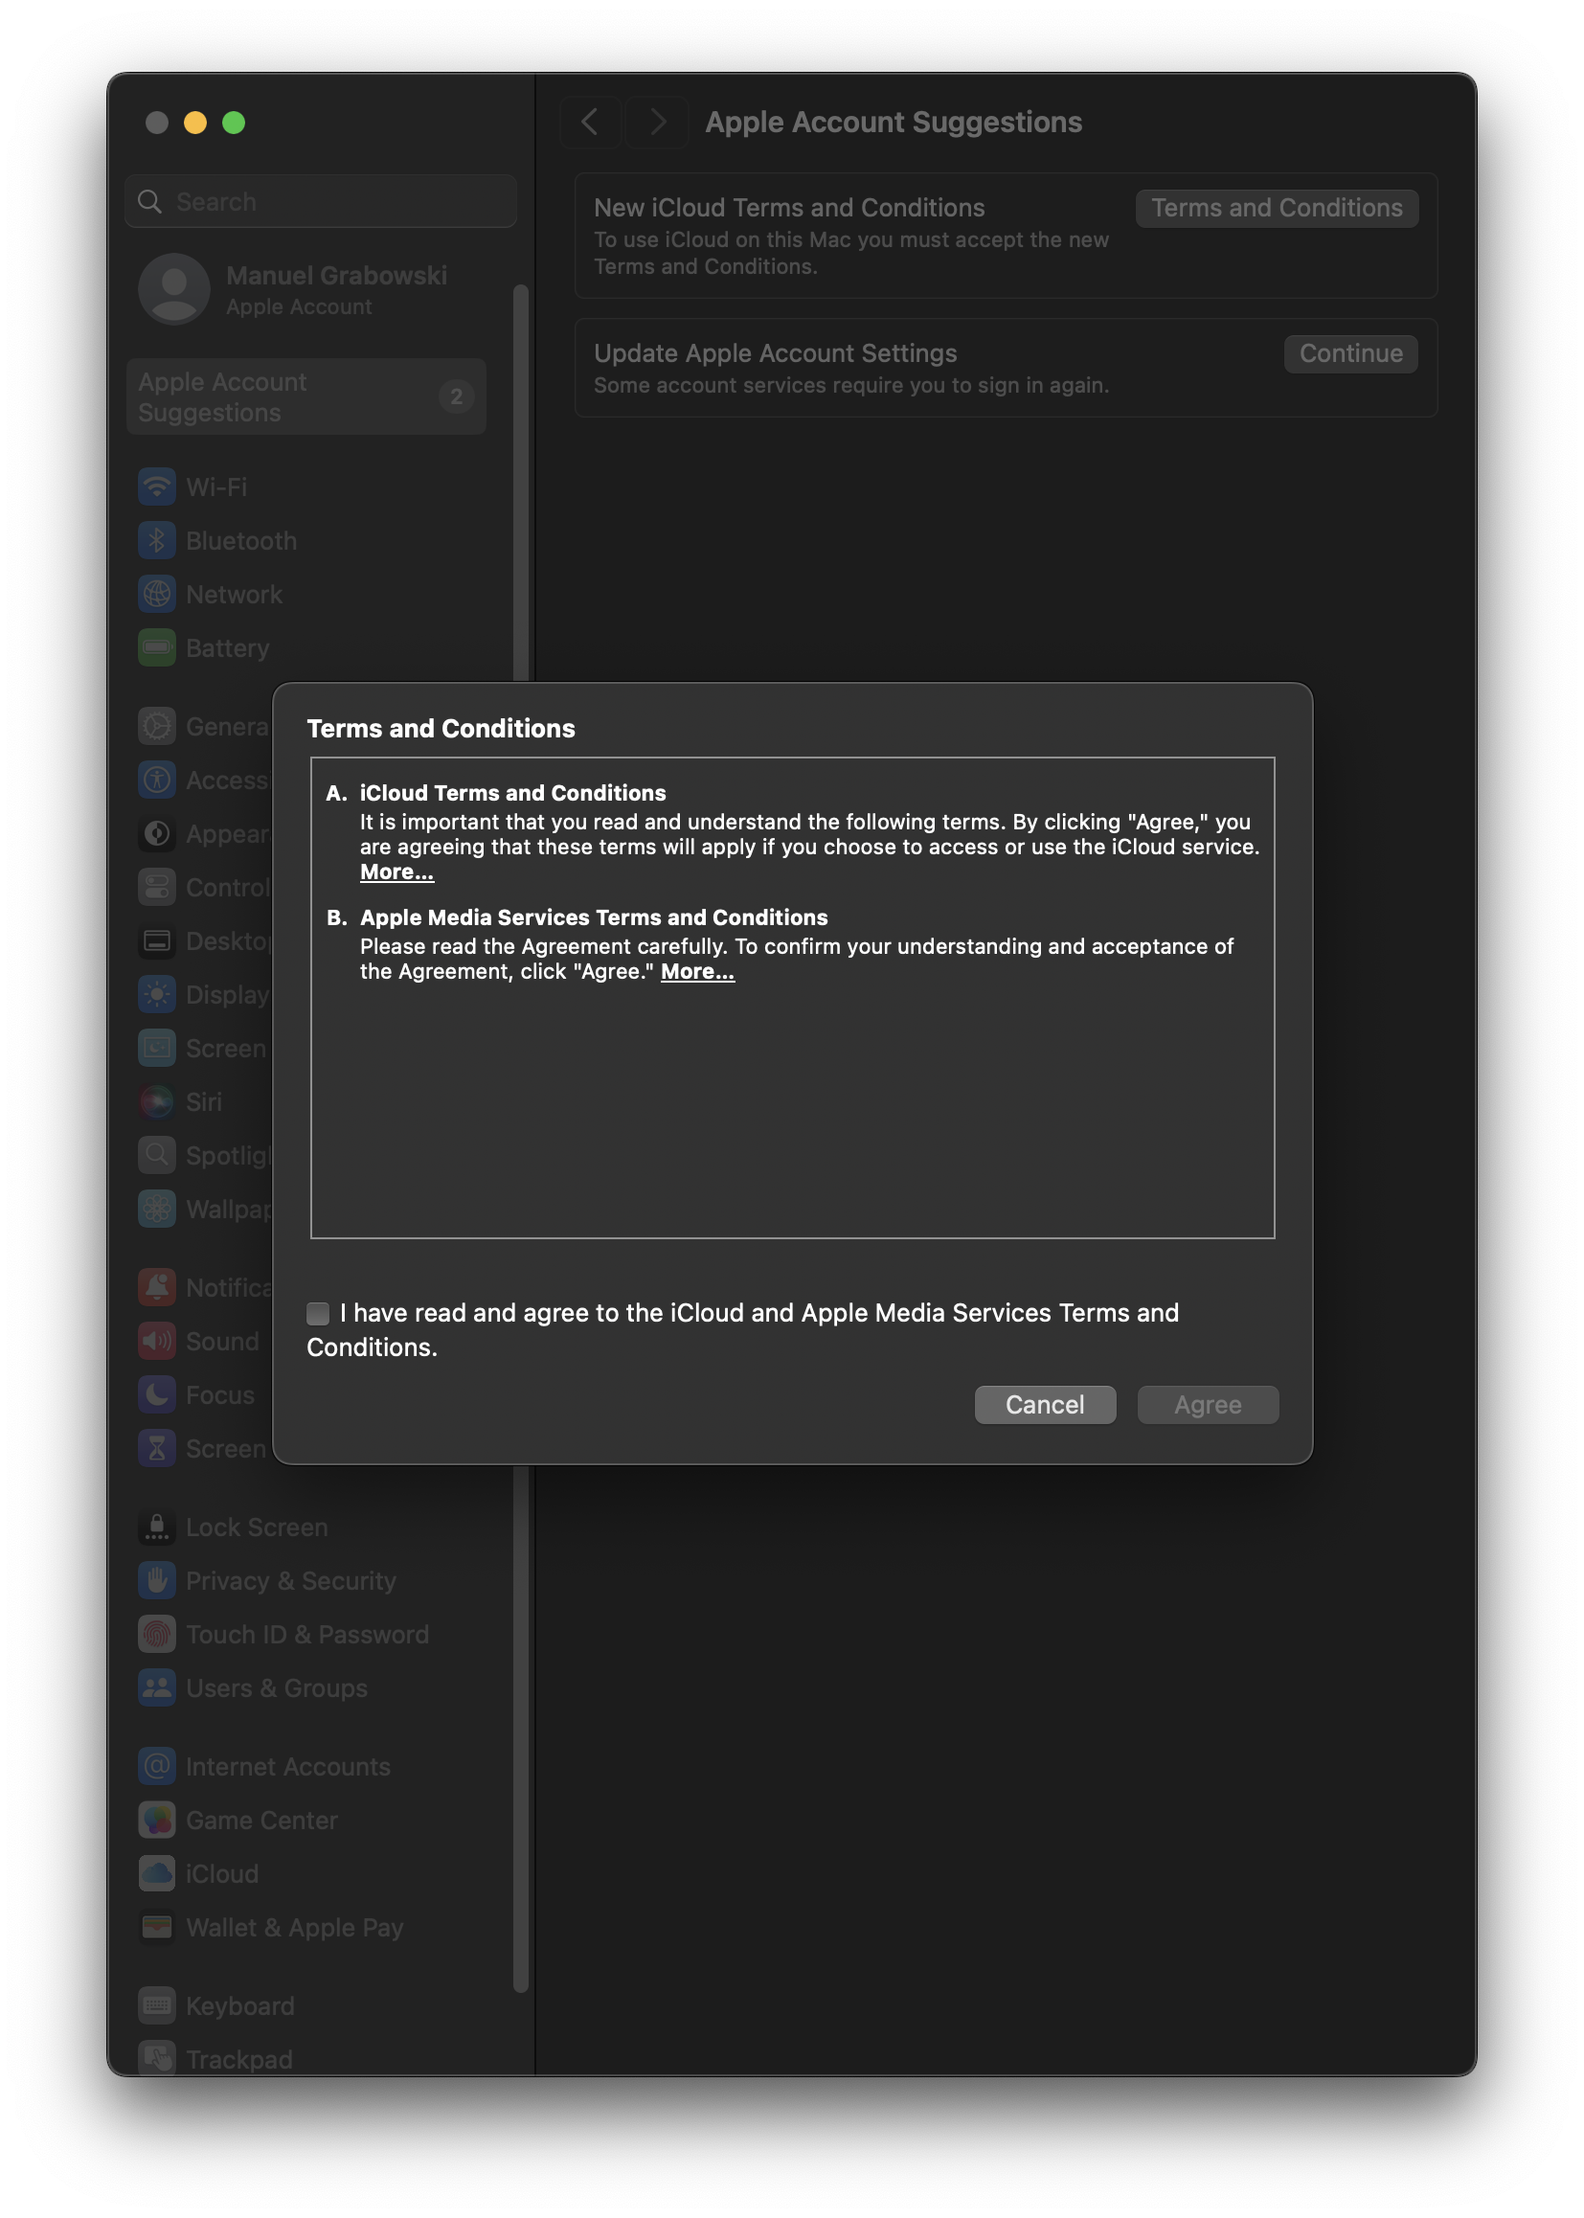Click the Cancel button in dialog
The width and height of the screenshot is (1584, 2218).
1044,1405
